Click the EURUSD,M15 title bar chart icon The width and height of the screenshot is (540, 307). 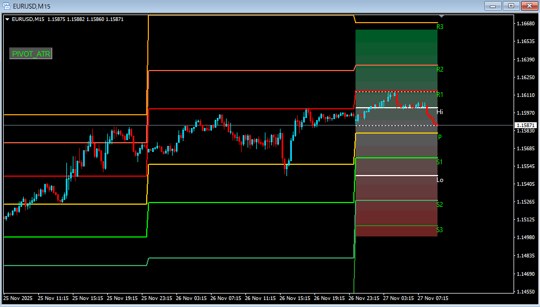coord(6,6)
